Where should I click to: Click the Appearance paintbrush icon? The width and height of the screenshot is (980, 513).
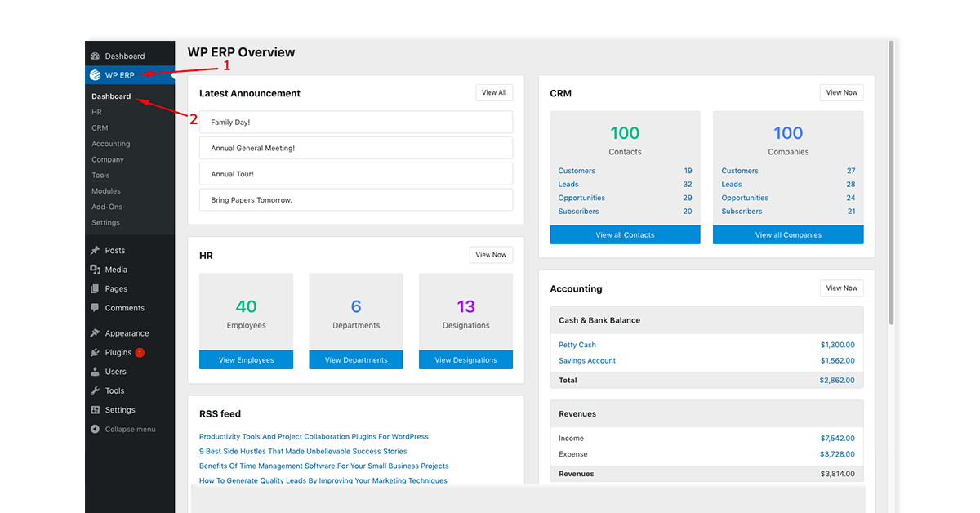click(96, 333)
